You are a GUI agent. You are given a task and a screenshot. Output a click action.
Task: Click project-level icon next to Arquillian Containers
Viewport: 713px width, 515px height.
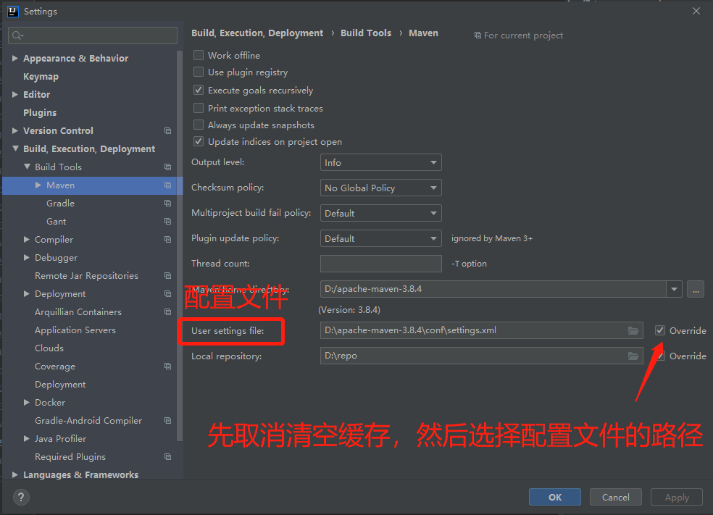pyautogui.click(x=168, y=311)
